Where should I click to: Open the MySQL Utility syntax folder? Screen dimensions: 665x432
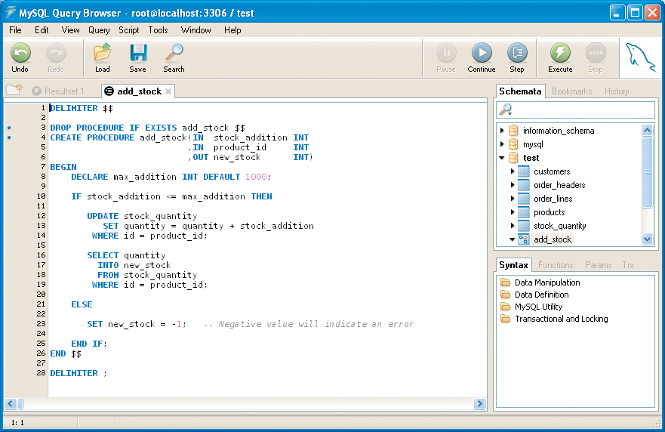point(505,307)
